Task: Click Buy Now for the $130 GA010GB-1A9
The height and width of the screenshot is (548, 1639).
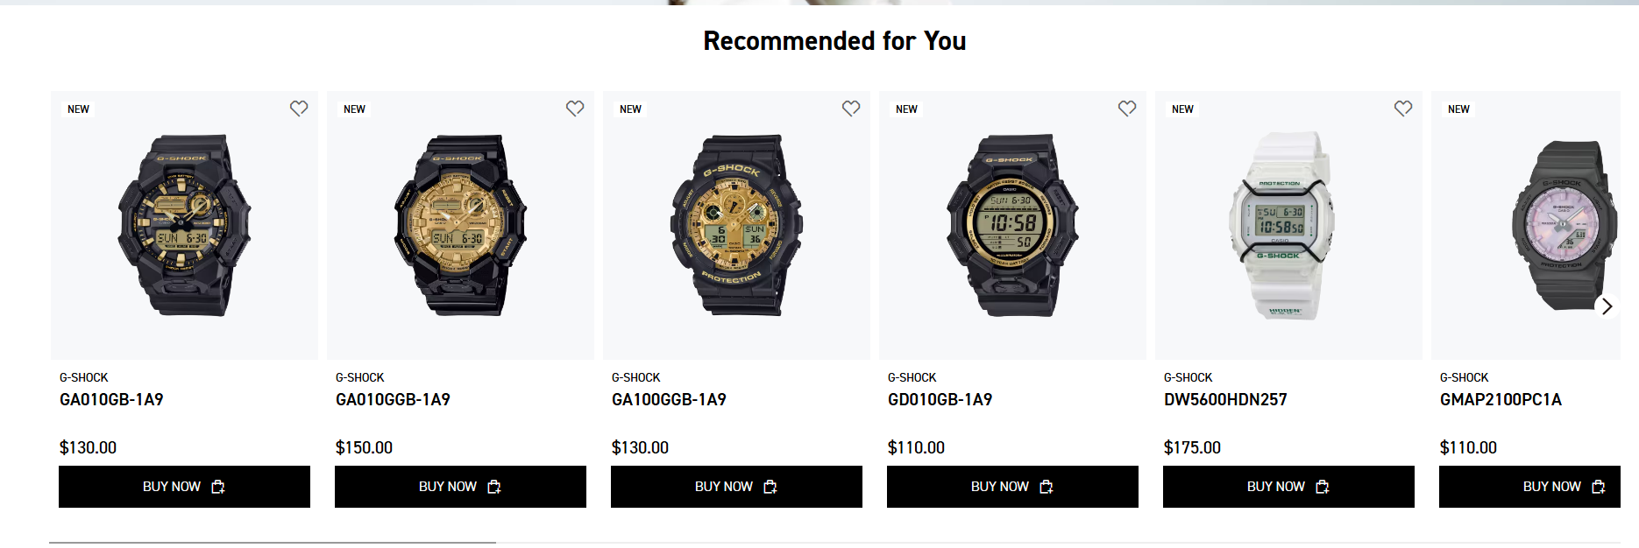Action: click(x=184, y=487)
